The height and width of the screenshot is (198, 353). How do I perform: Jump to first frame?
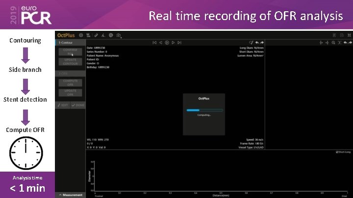point(154,43)
